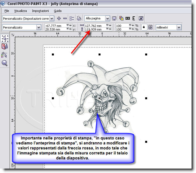
Task: Click the top-left selection handle
Action: [53, 54]
